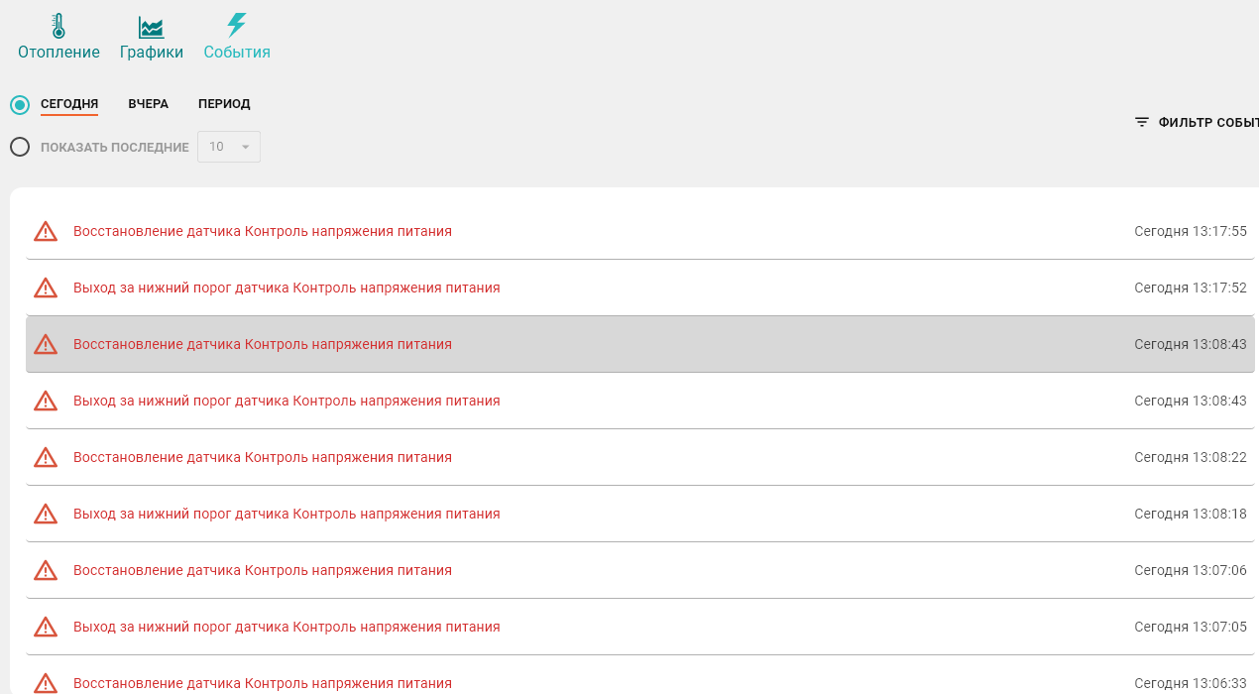Click the СЕГОДНЯ tab label
The image size is (1259, 694).
69,104
